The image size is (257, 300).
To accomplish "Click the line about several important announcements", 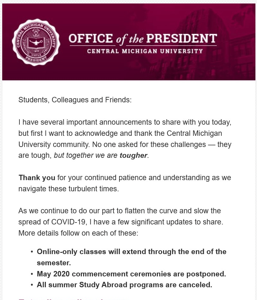I will click(125, 122).
